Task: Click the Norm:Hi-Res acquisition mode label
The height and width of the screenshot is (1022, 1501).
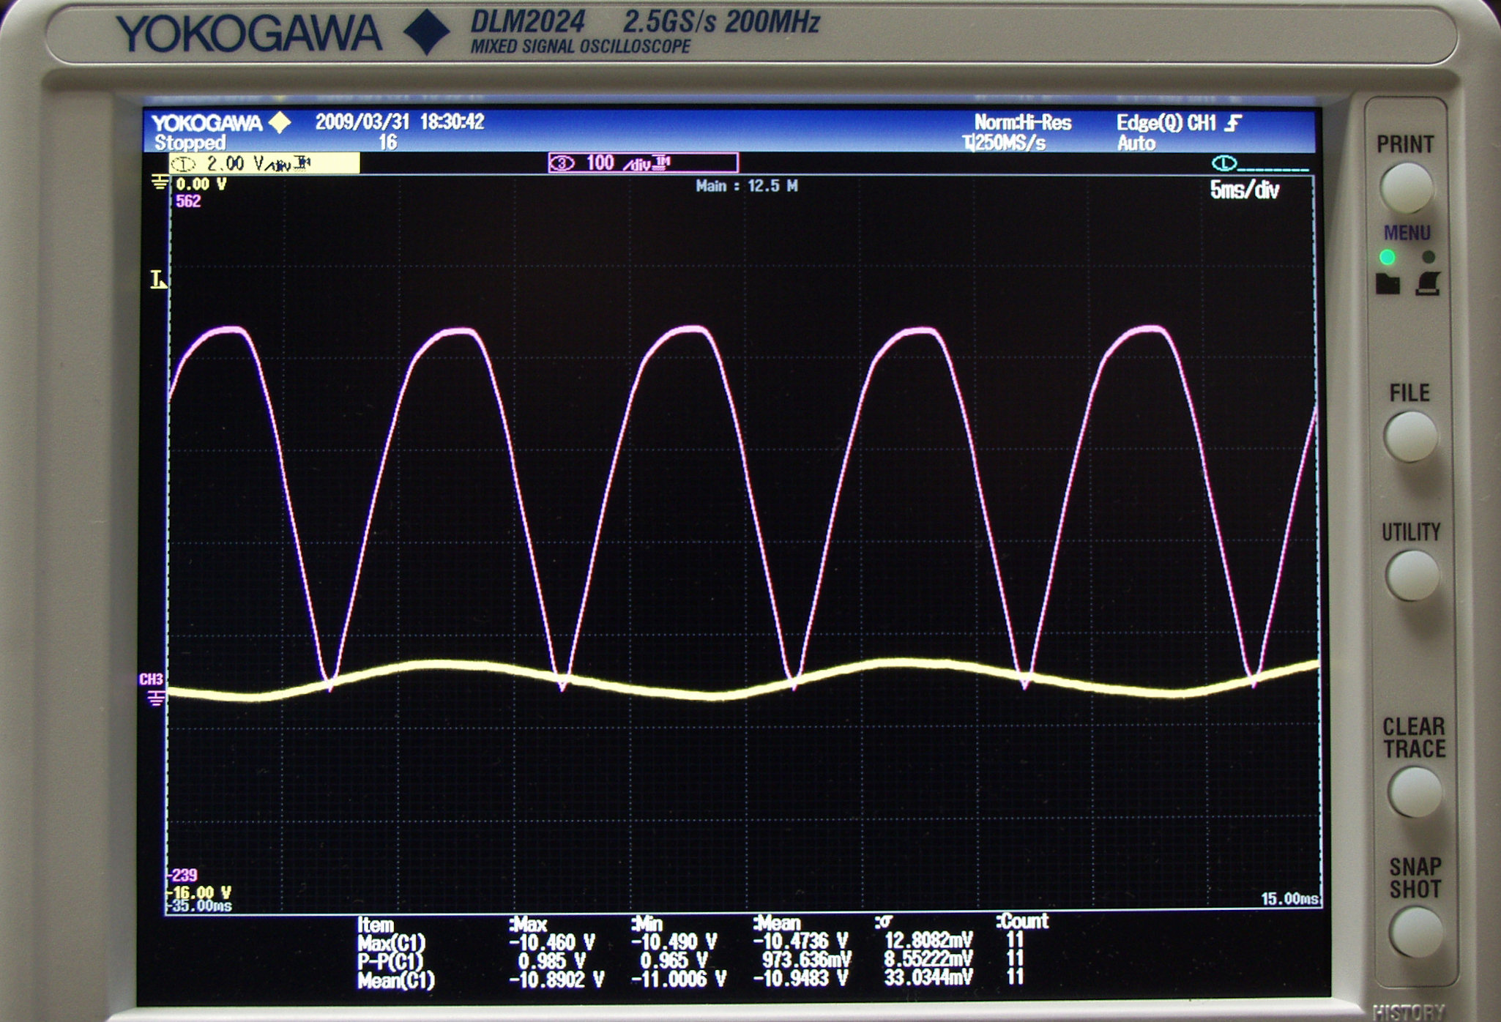Action: point(1022,122)
